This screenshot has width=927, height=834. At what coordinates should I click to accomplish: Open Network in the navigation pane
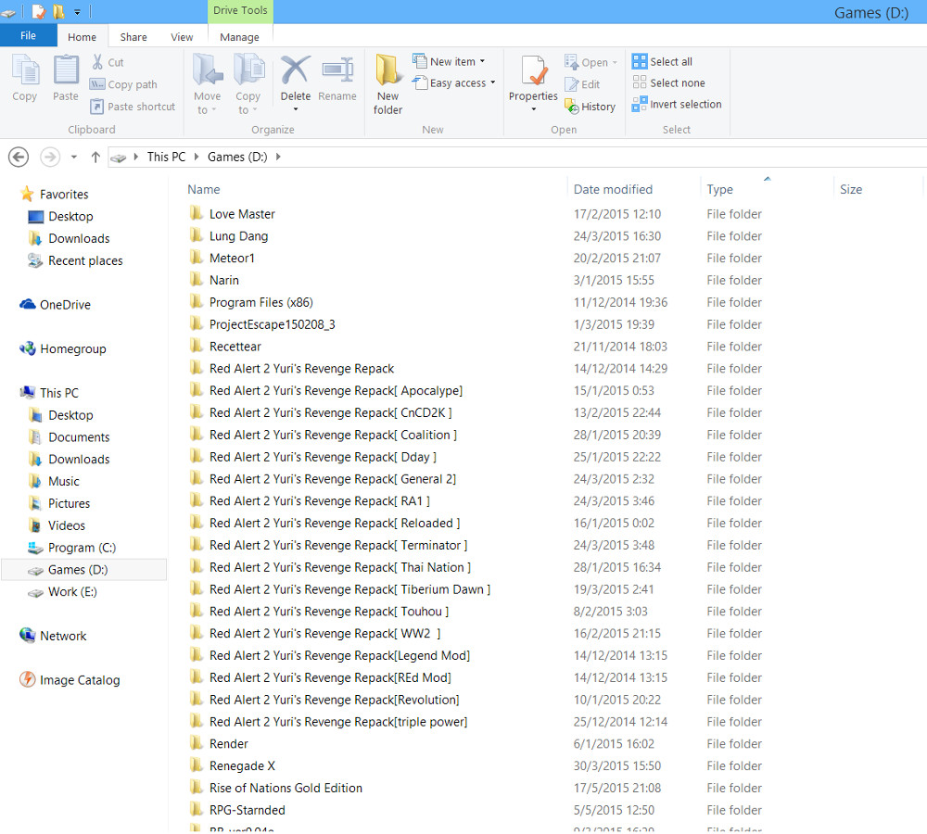click(x=53, y=636)
